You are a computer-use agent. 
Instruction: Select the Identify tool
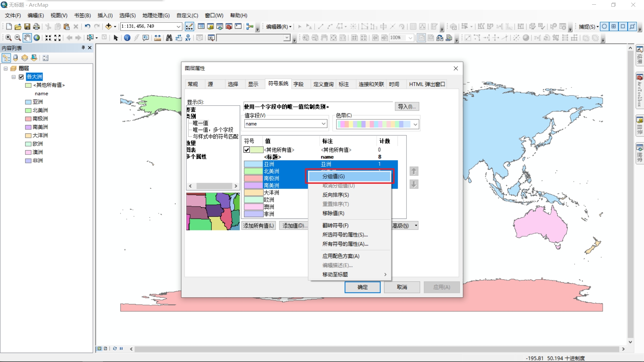pyautogui.click(x=127, y=38)
